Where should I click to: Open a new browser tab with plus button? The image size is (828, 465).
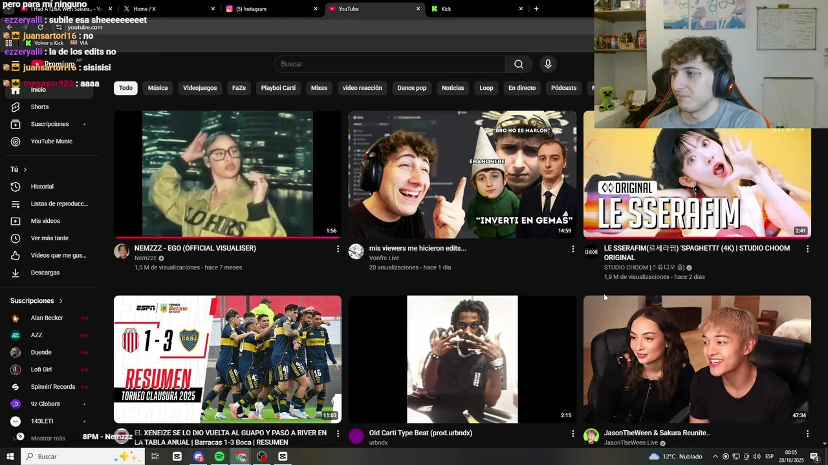(x=536, y=9)
